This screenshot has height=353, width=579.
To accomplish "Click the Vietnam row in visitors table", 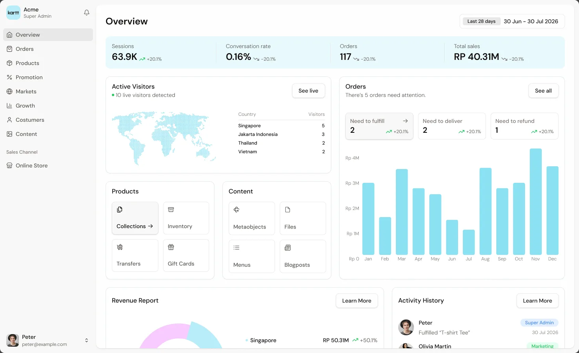I will pyautogui.click(x=281, y=152).
